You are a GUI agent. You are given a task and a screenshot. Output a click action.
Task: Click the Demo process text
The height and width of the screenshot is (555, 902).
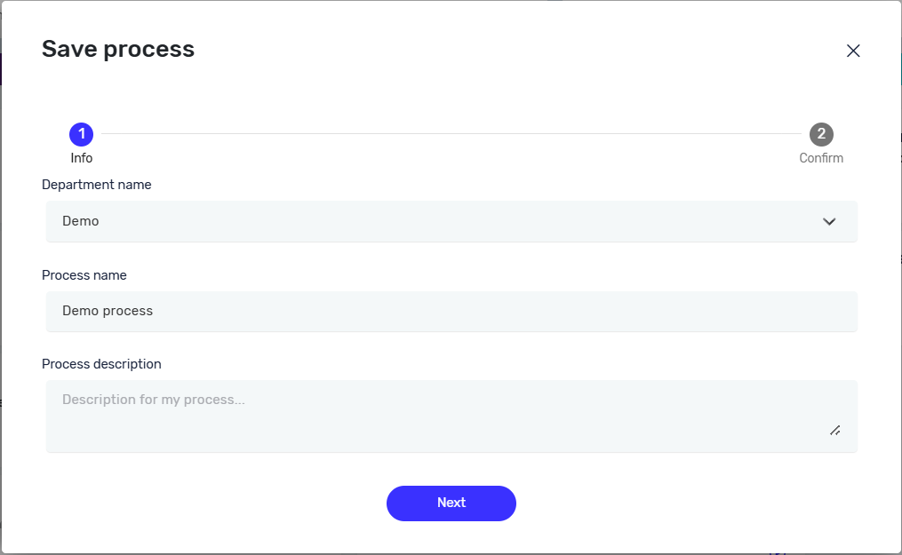108,311
